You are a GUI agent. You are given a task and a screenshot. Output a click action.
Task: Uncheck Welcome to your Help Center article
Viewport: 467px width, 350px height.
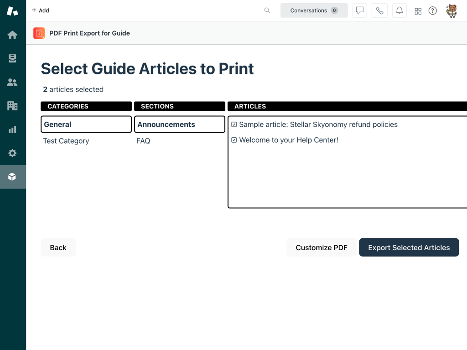tap(234, 140)
